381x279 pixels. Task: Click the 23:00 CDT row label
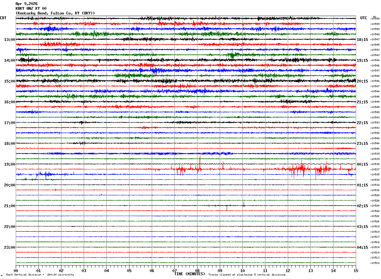pos(9,248)
